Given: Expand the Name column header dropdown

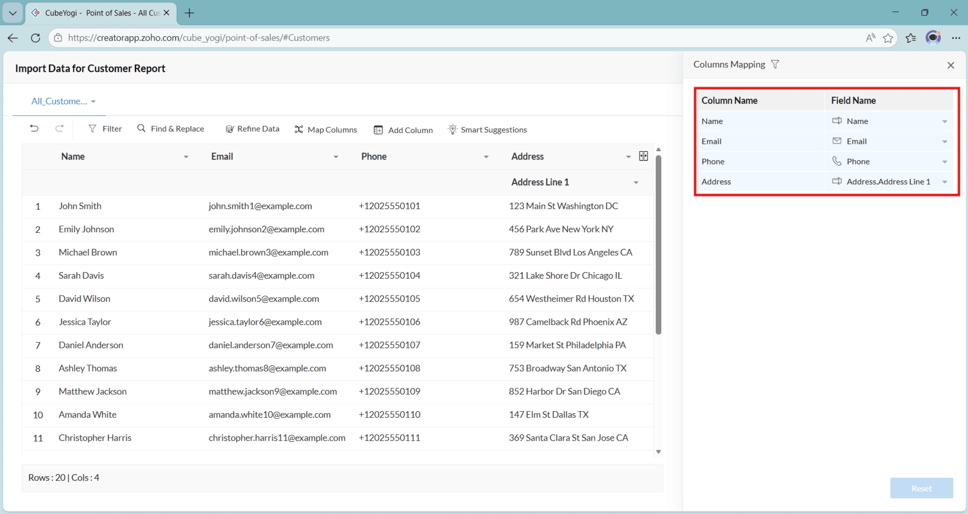Looking at the screenshot, I should click(x=186, y=157).
